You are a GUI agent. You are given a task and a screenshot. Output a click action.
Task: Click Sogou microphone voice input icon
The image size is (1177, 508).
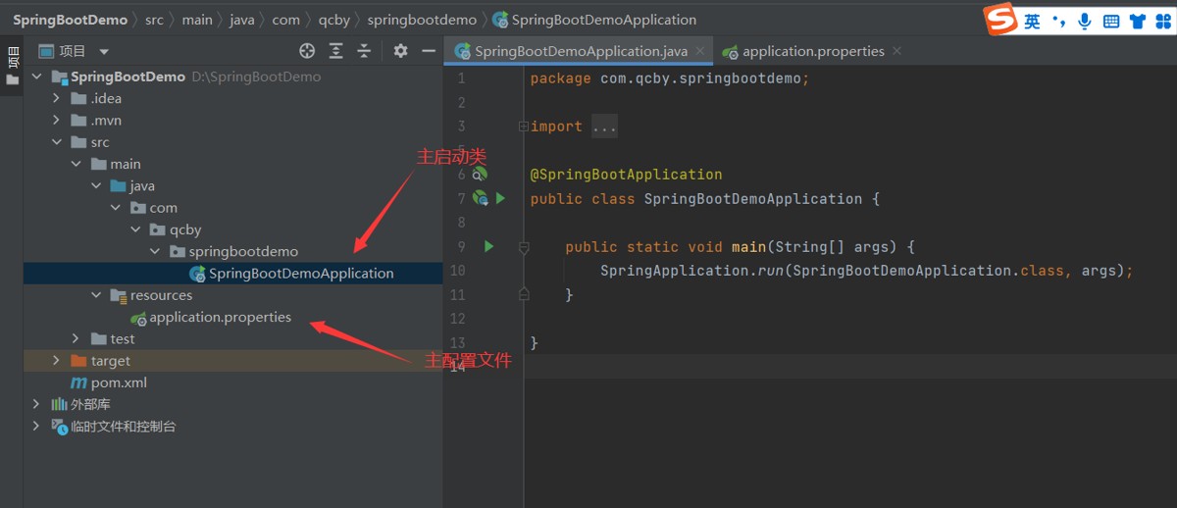click(x=1085, y=21)
